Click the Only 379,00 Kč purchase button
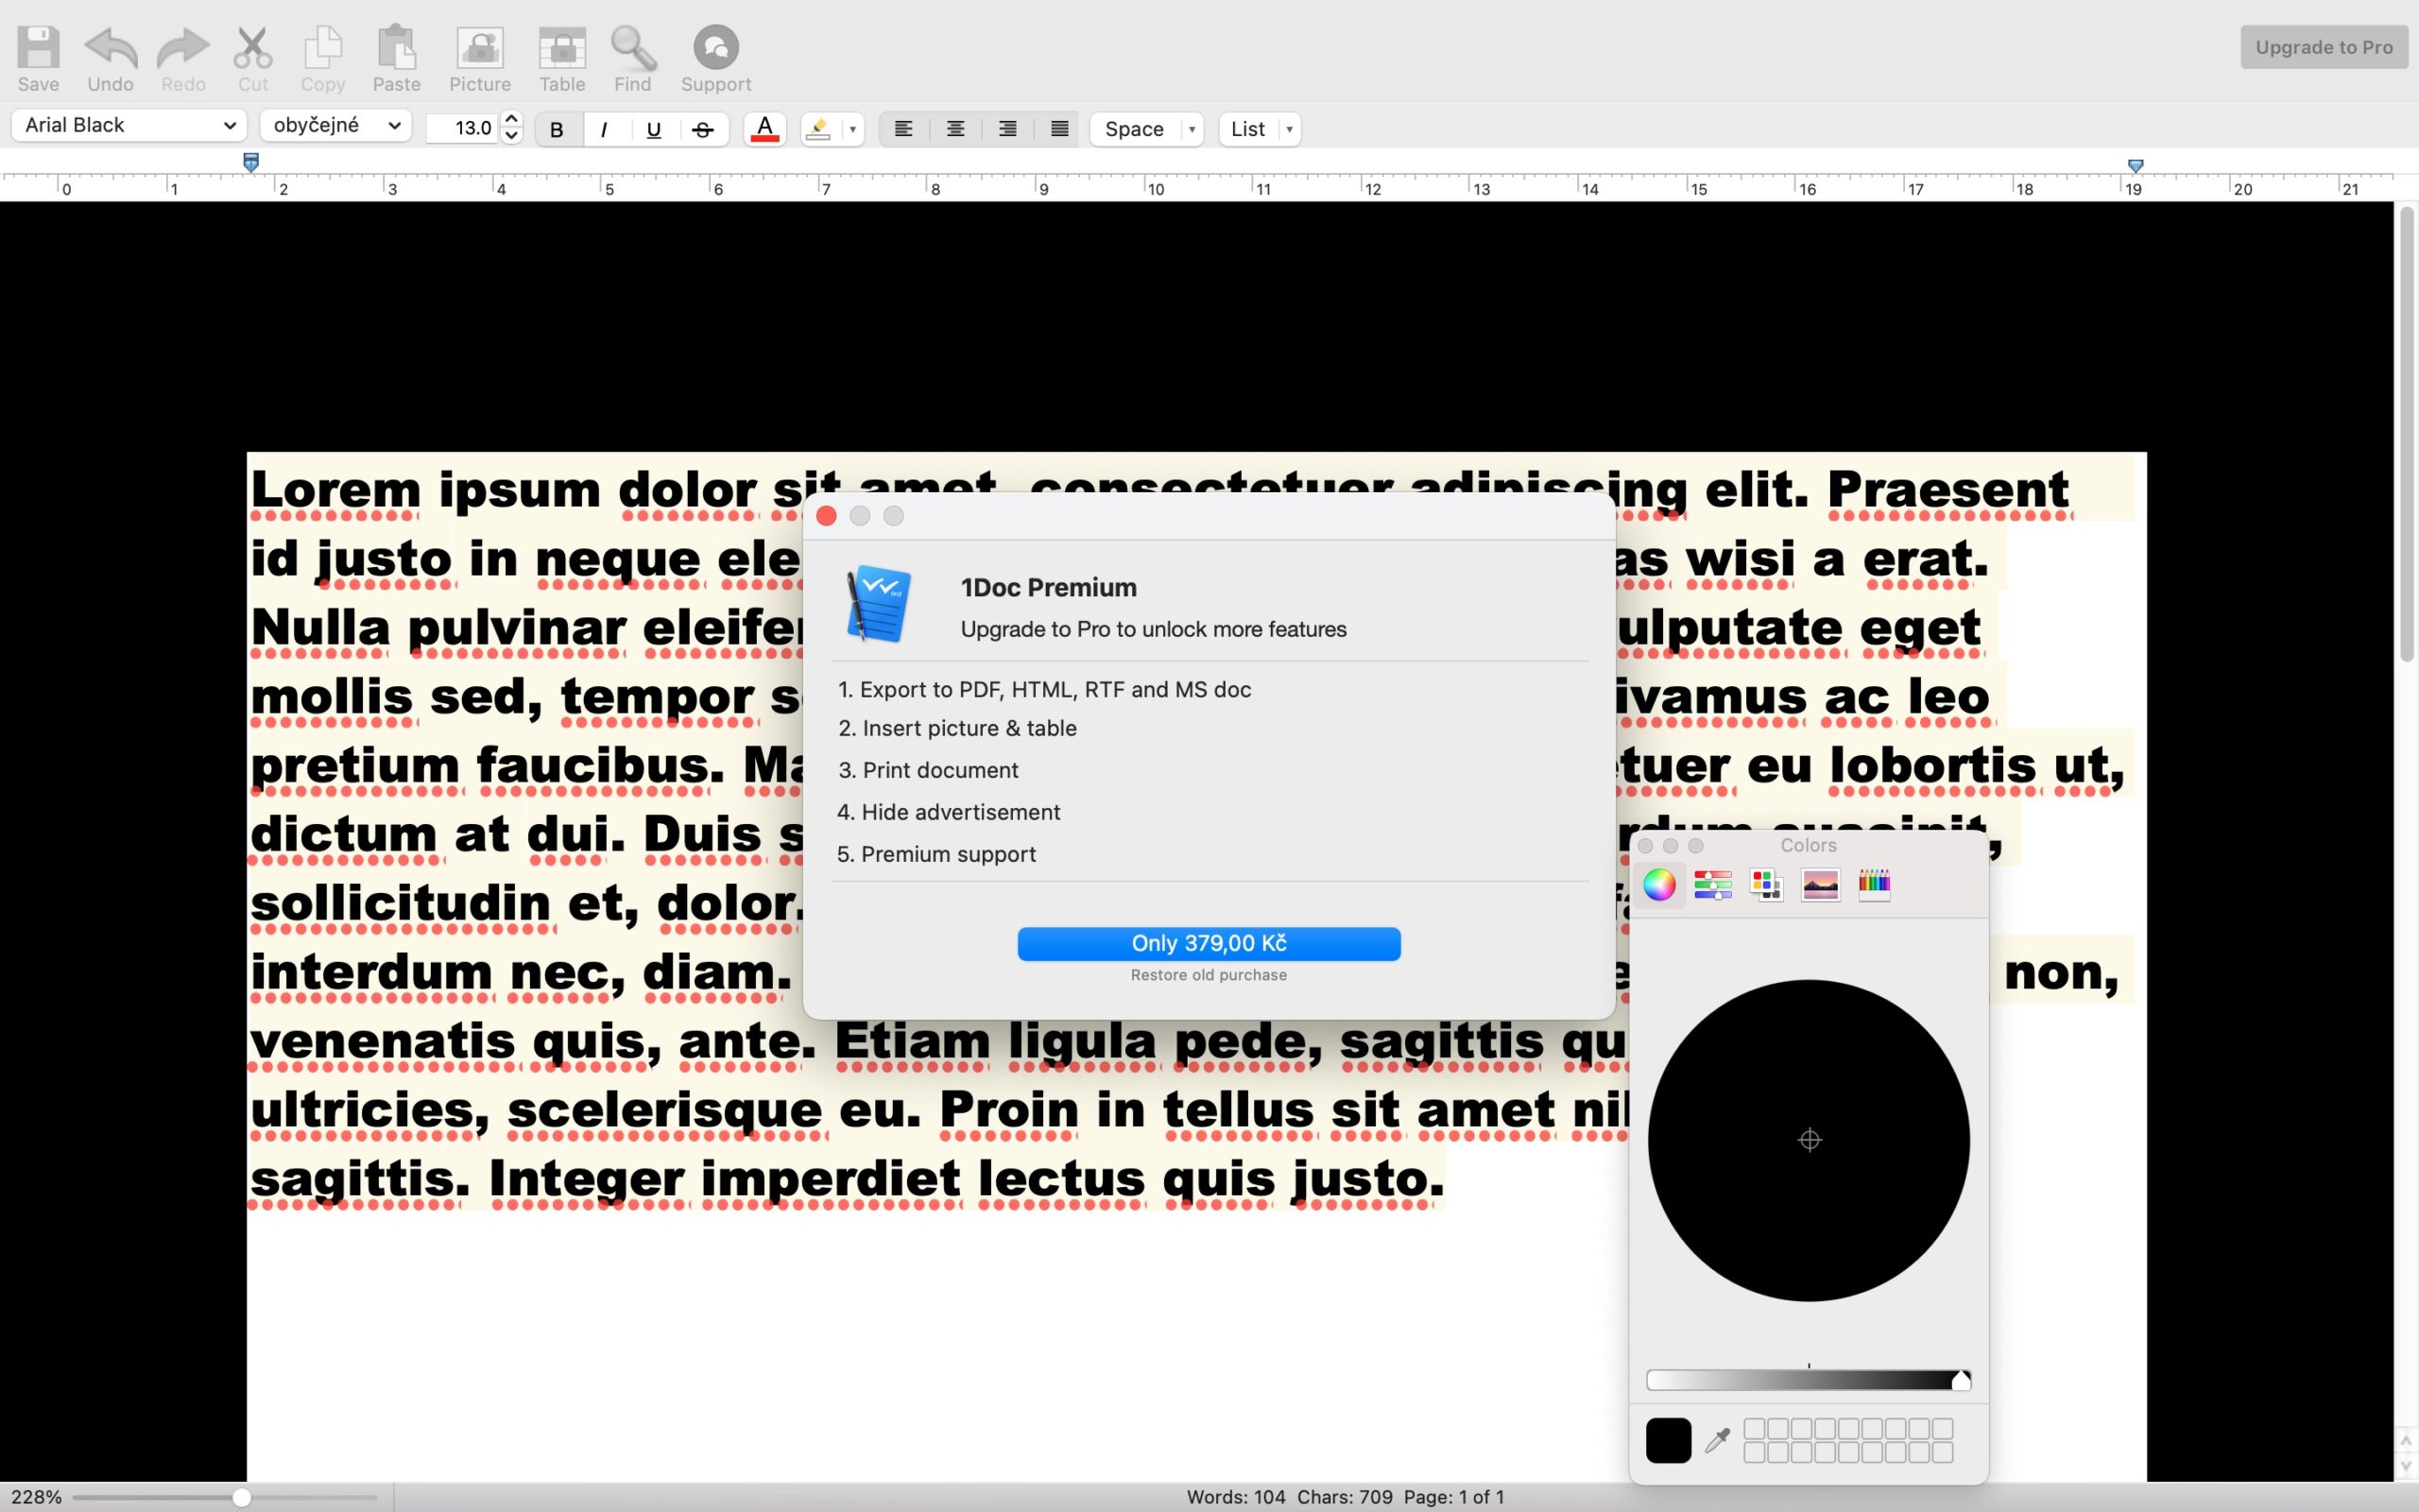Image resolution: width=2419 pixels, height=1512 pixels. [x=1209, y=943]
